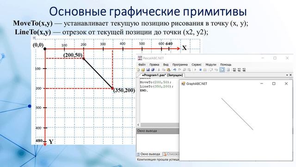Click the Окно вывода panel header
Screen dimensions: 296x167
click(x=158, y=131)
